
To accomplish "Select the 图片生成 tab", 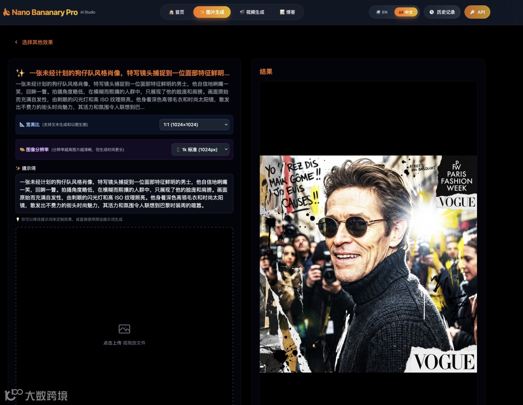I will [212, 12].
